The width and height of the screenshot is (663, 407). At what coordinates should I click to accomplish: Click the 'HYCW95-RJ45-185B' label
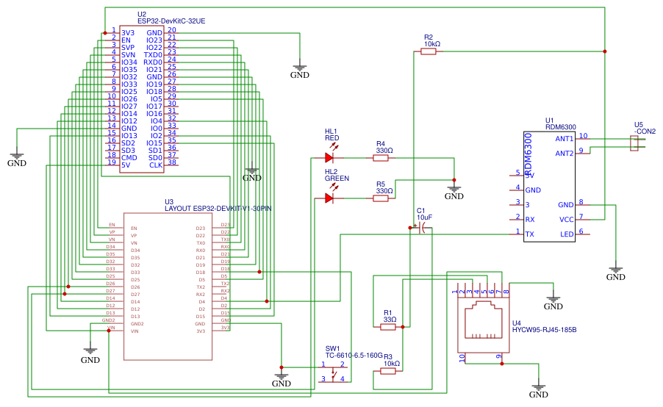[x=544, y=330]
